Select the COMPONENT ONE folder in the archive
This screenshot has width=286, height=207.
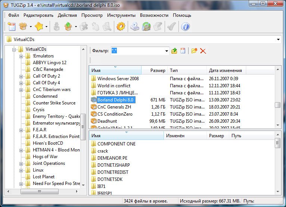[116, 144]
